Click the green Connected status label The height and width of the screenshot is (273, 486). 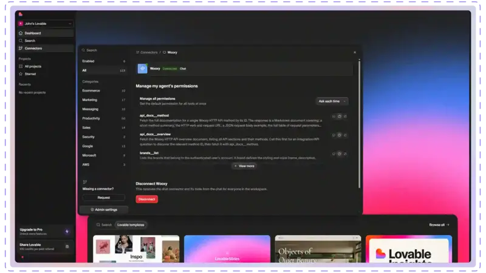pyautogui.click(x=169, y=69)
